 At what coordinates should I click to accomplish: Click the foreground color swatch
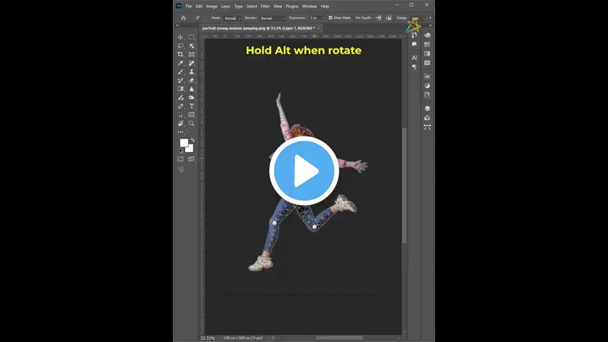[183, 143]
